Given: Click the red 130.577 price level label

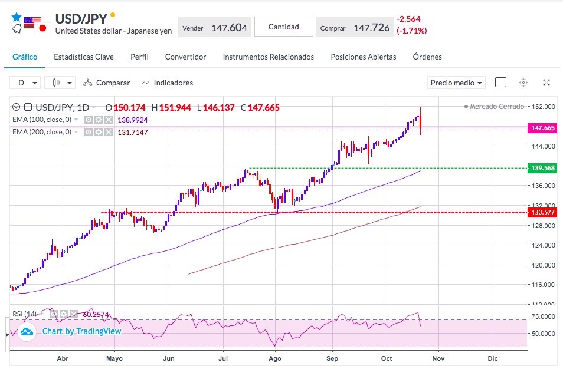Looking at the screenshot, I should [542, 212].
